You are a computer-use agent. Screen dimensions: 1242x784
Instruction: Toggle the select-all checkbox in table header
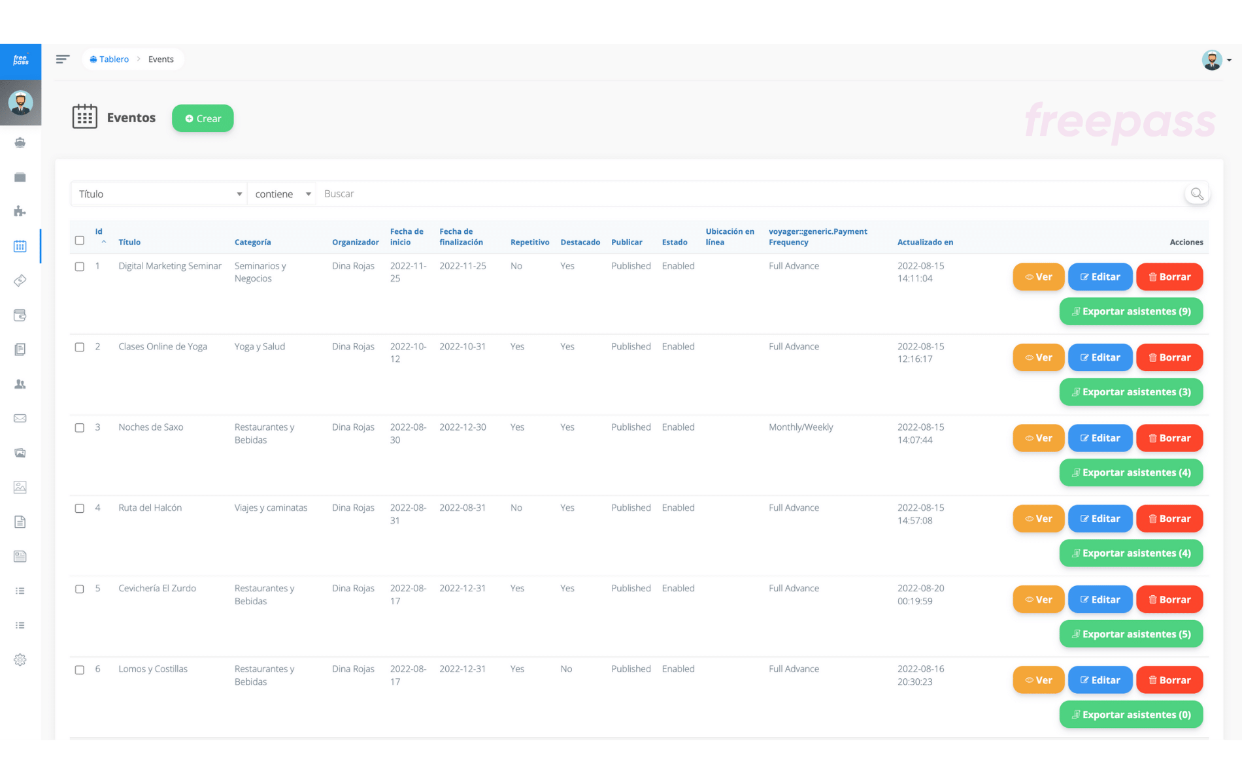[x=80, y=240]
